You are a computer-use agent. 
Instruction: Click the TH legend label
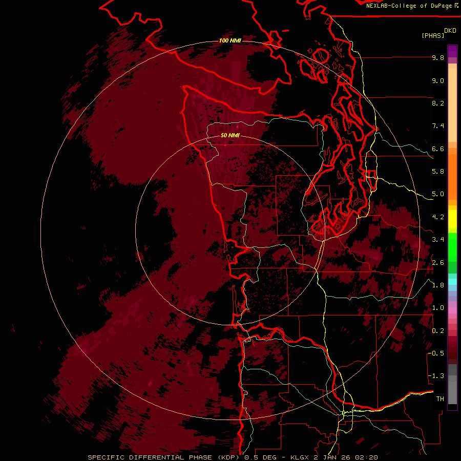point(440,399)
